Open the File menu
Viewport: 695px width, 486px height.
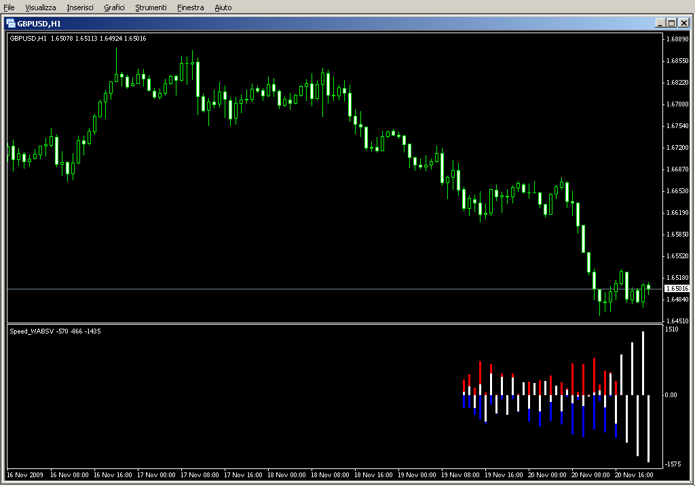pyautogui.click(x=9, y=7)
